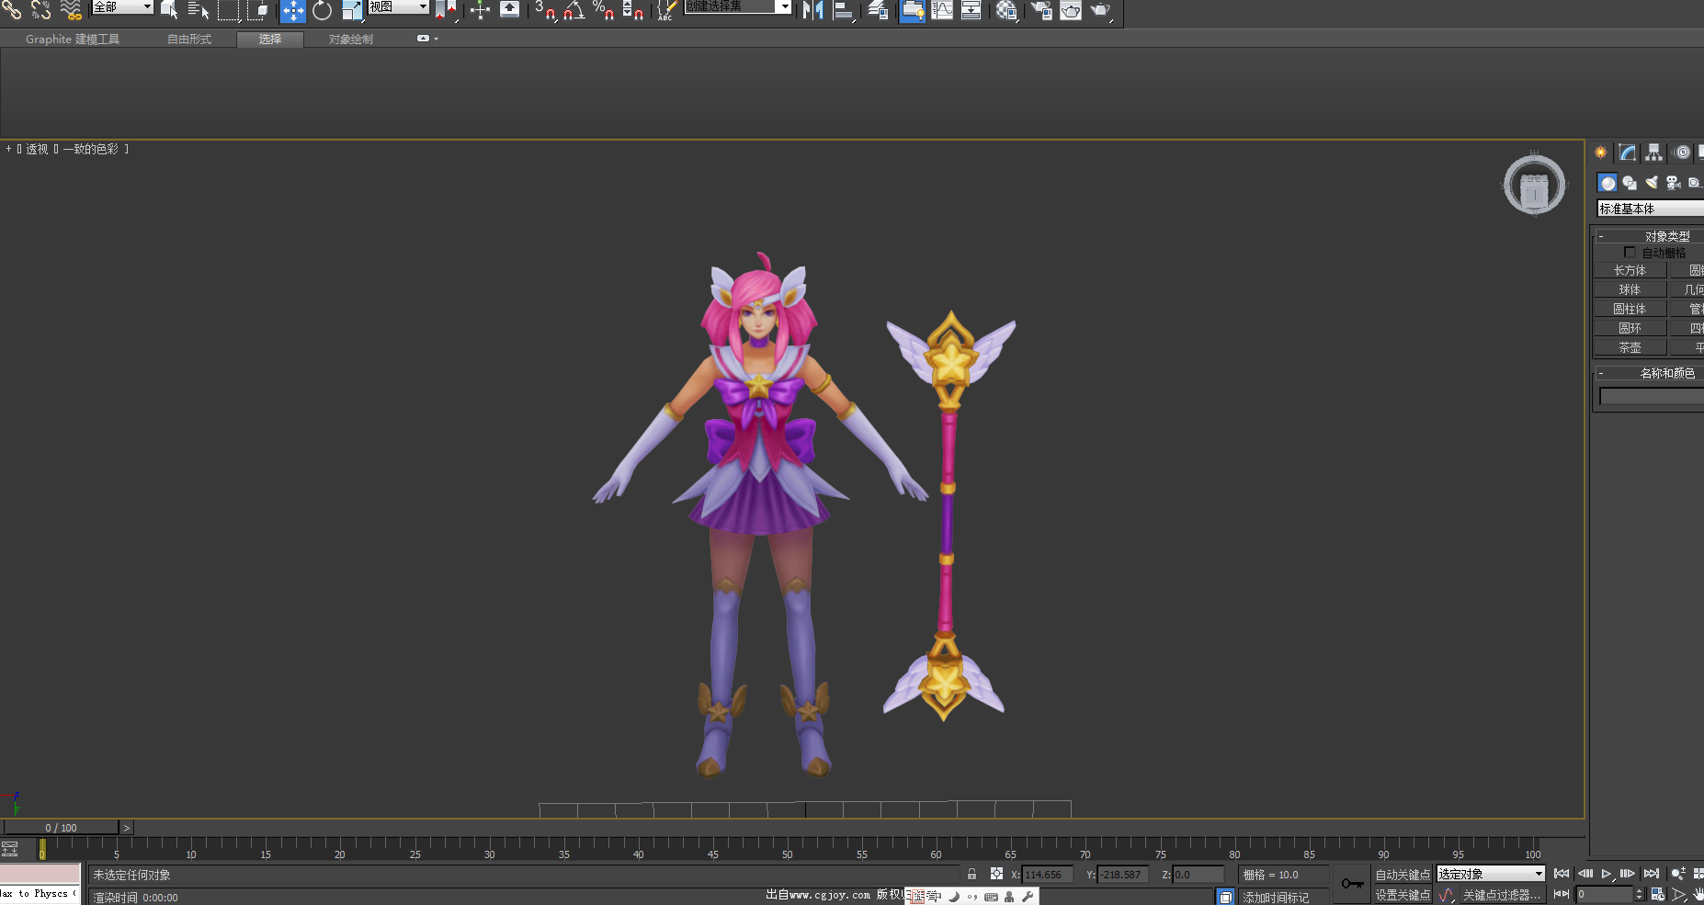This screenshot has width=1704, height=905.
Task: Click the Mirror tool icon
Action: coord(812,10)
